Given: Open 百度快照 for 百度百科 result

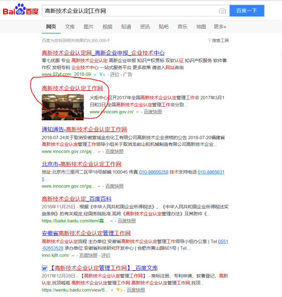Looking at the screenshot, I should tap(127, 221).
